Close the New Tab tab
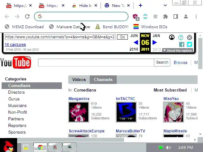203x152 pixels. pyautogui.click(x=128, y=5)
